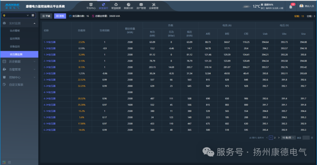This screenshot has height=165, width=317.
Task: Go to page 2 of the table
Action: (275, 137)
